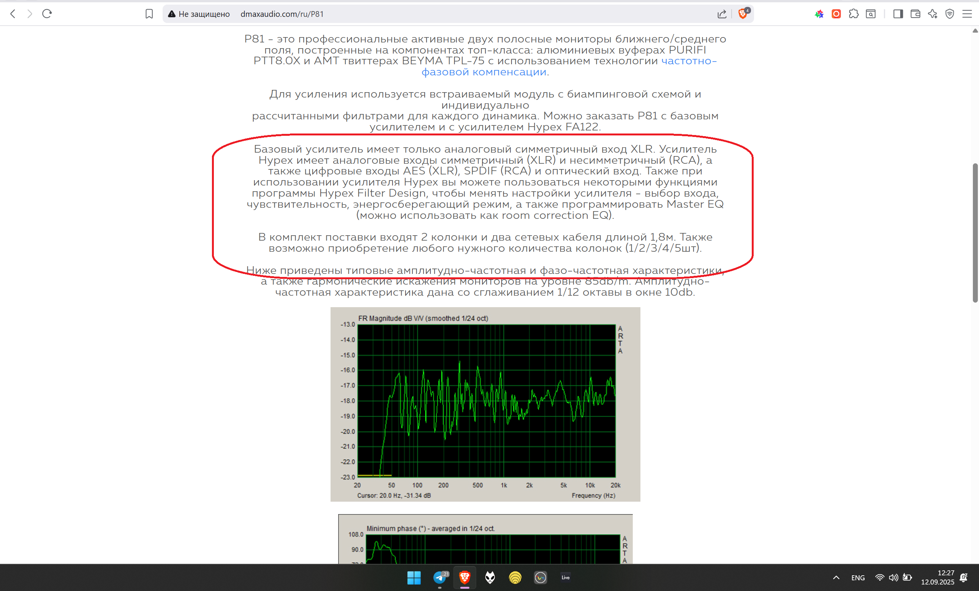The width and height of the screenshot is (979, 591).
Task: Open Brave Shields lion icon panel
Action: (x=742, y=14)
